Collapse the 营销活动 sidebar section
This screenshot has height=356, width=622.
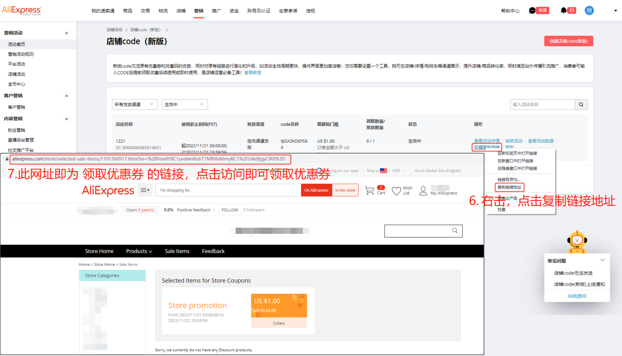click(x=67, y=33)
